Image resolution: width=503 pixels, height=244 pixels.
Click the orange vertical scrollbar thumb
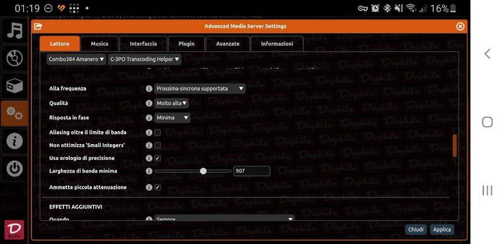coord(454,146)
